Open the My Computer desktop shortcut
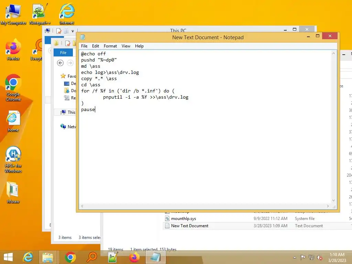Image resolution: width=352 pixels, height=264 pixels. pos(13,14)
